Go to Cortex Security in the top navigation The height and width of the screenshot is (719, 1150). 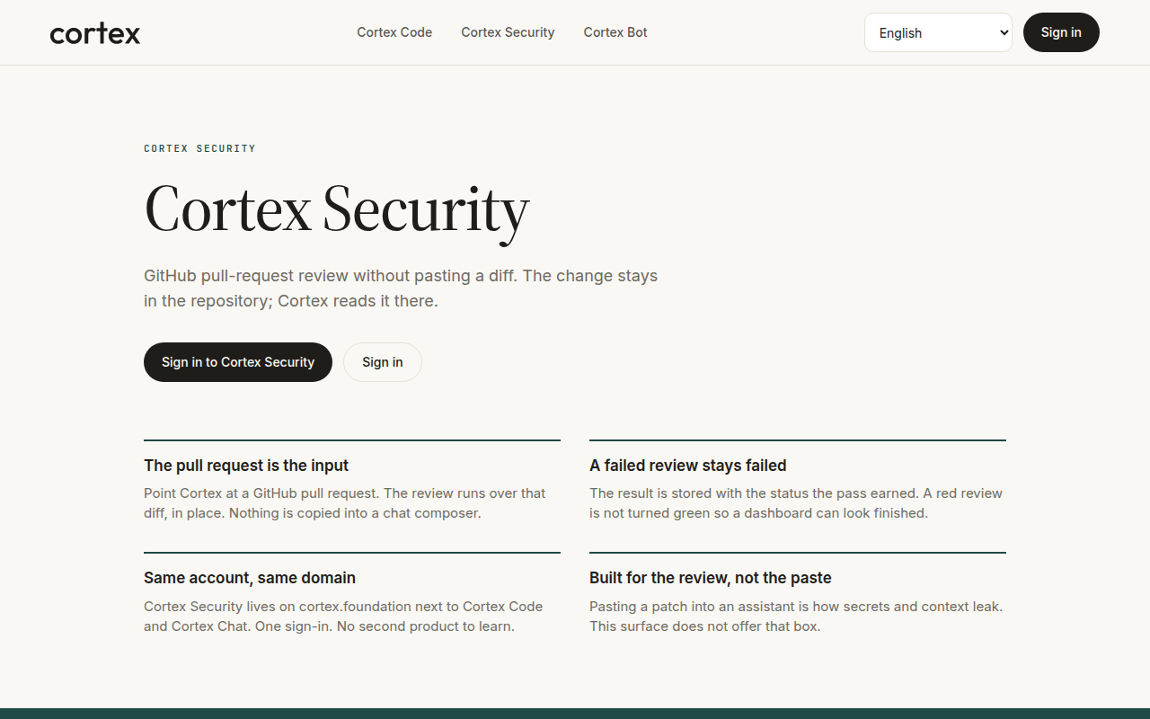(x=508, y=32)
